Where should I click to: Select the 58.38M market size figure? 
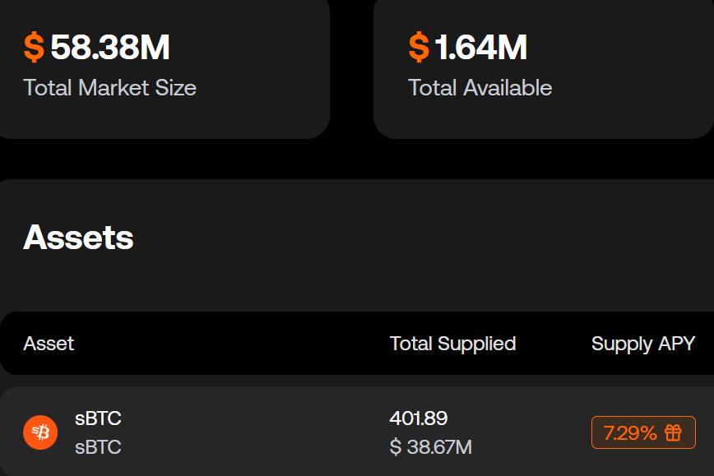[x=110, y=47]
